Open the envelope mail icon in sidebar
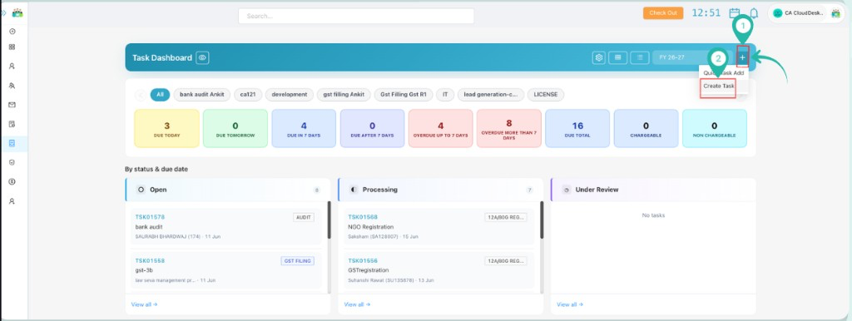The width and height of the screenshot is (852, 321). (12, 105)
